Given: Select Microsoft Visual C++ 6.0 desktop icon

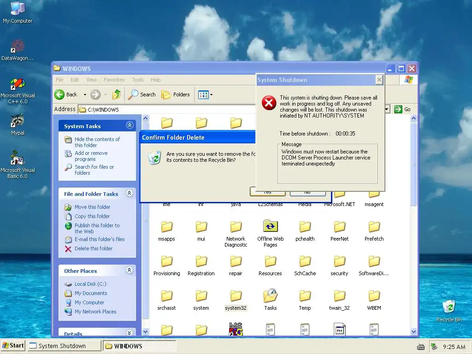Looking at the screenshot, I should click(x=18, y=91).
